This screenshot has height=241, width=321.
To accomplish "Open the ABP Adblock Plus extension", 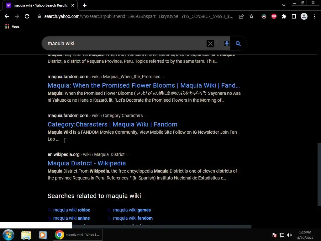I will click(274, 16).
